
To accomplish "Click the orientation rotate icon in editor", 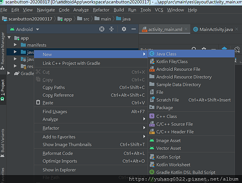I will (237, 49).
